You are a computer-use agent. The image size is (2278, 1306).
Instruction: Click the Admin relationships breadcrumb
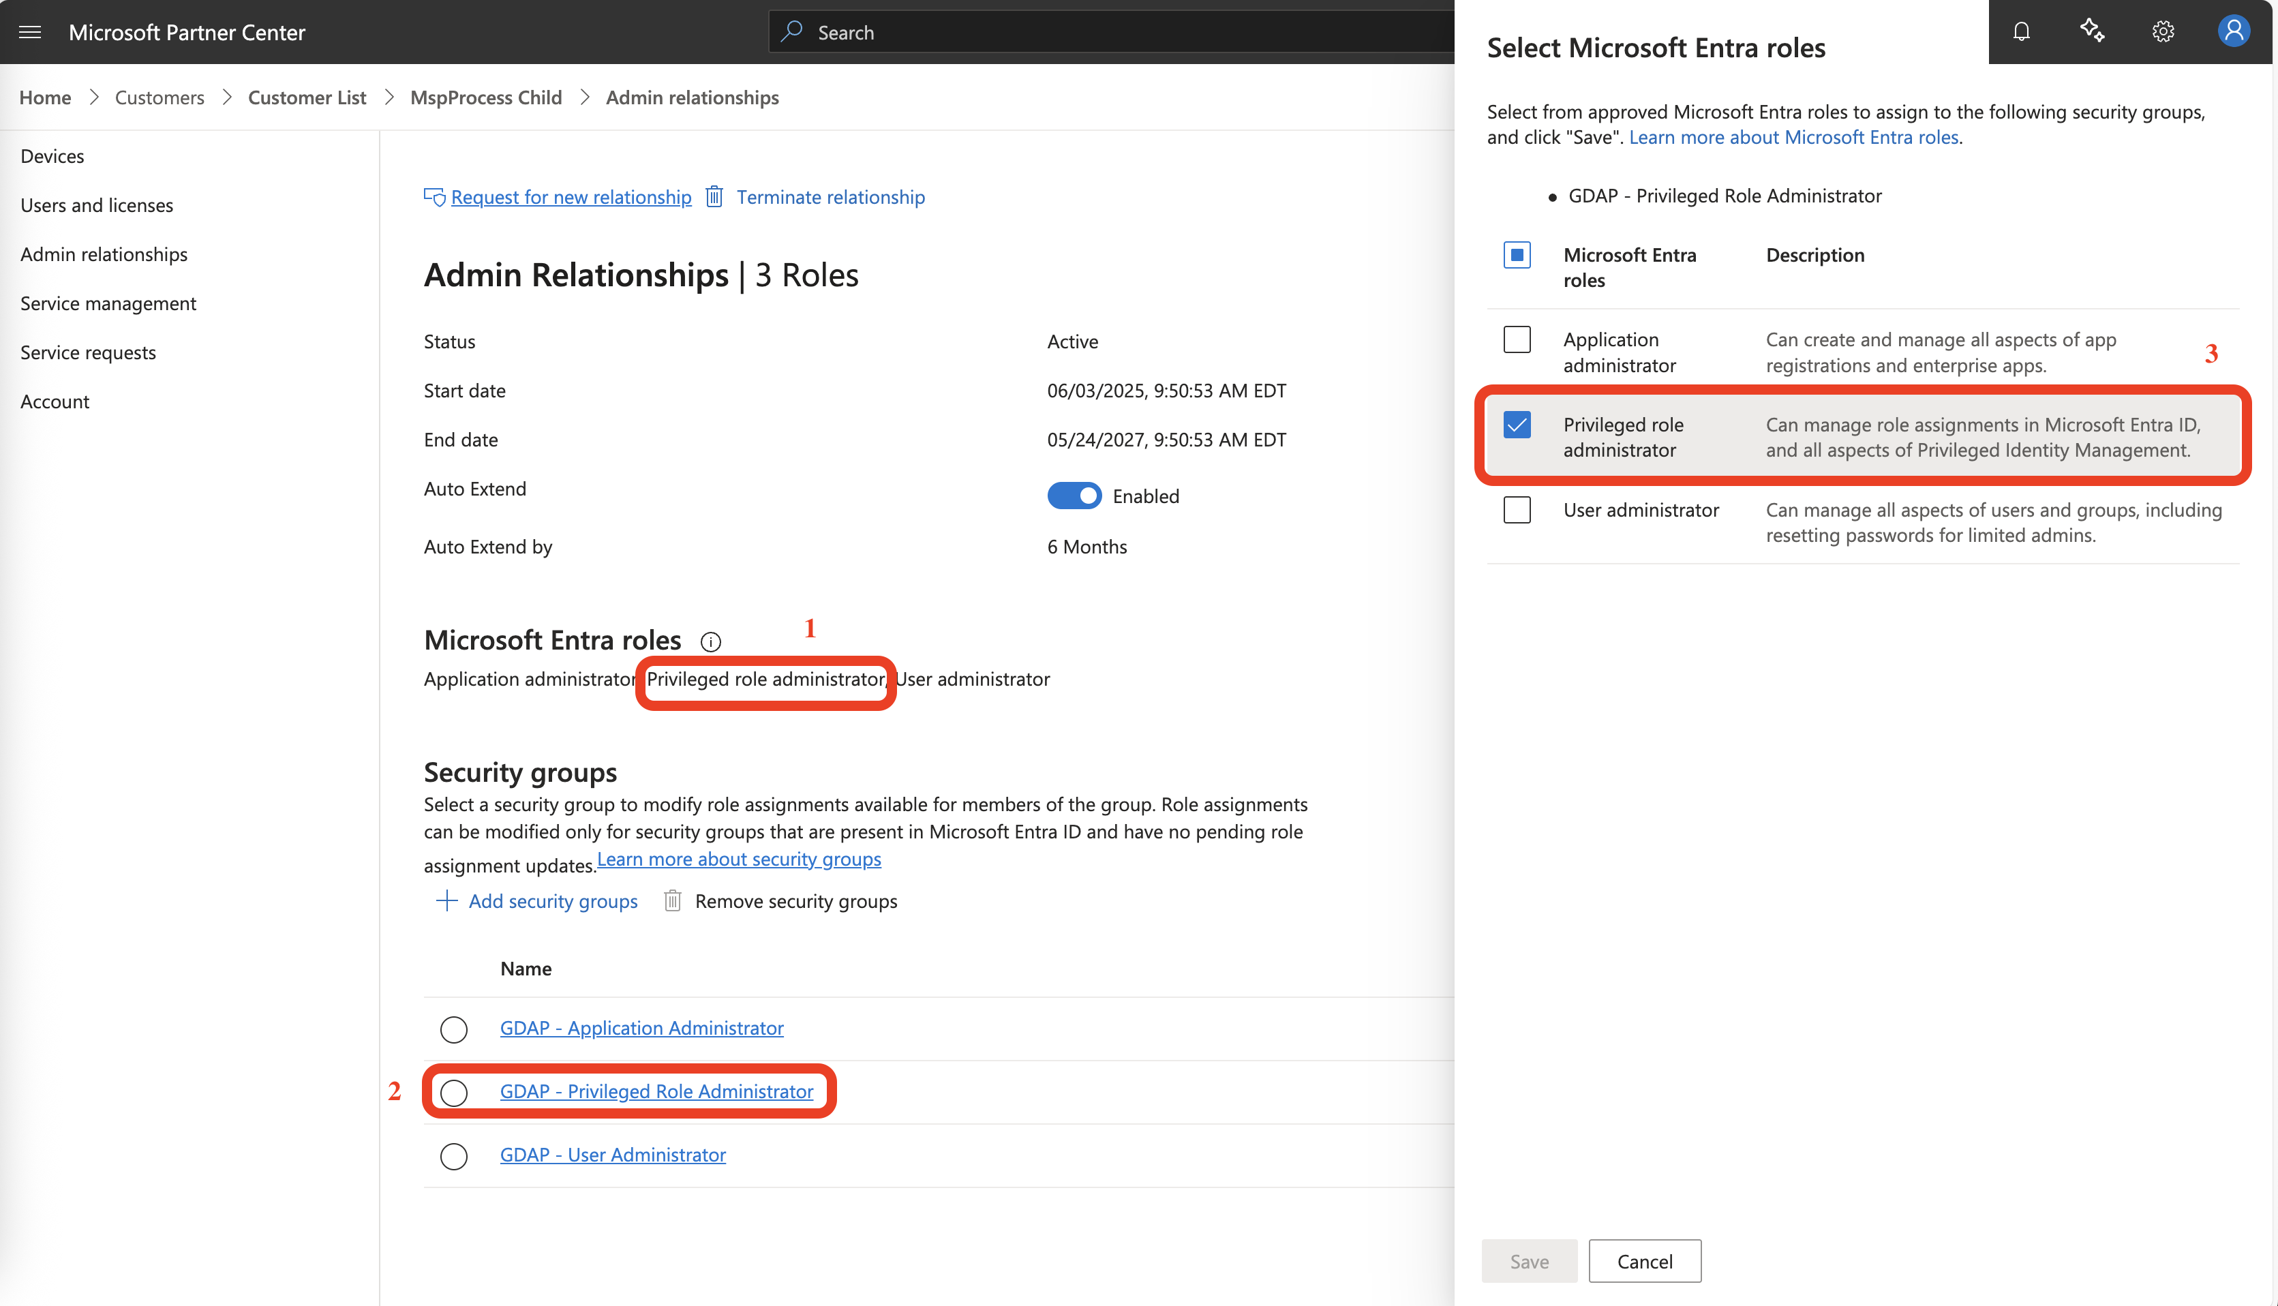[693, 97]
